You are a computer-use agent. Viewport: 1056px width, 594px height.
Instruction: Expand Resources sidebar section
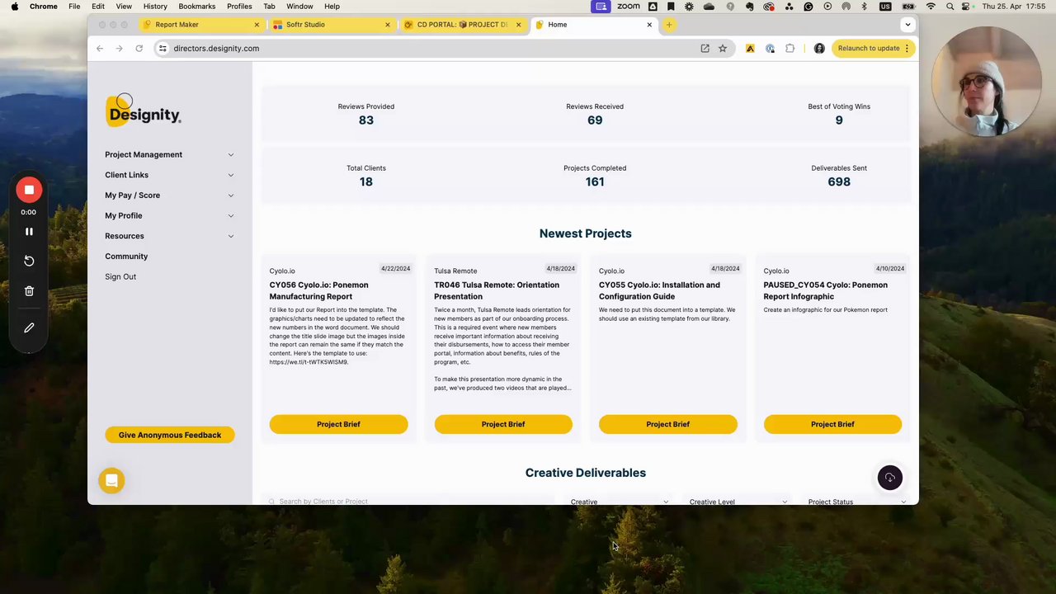click(169, 236)
